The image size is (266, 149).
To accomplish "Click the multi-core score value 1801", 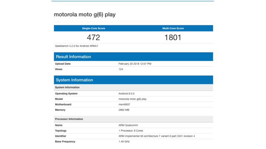I will [x=173, y=37].
